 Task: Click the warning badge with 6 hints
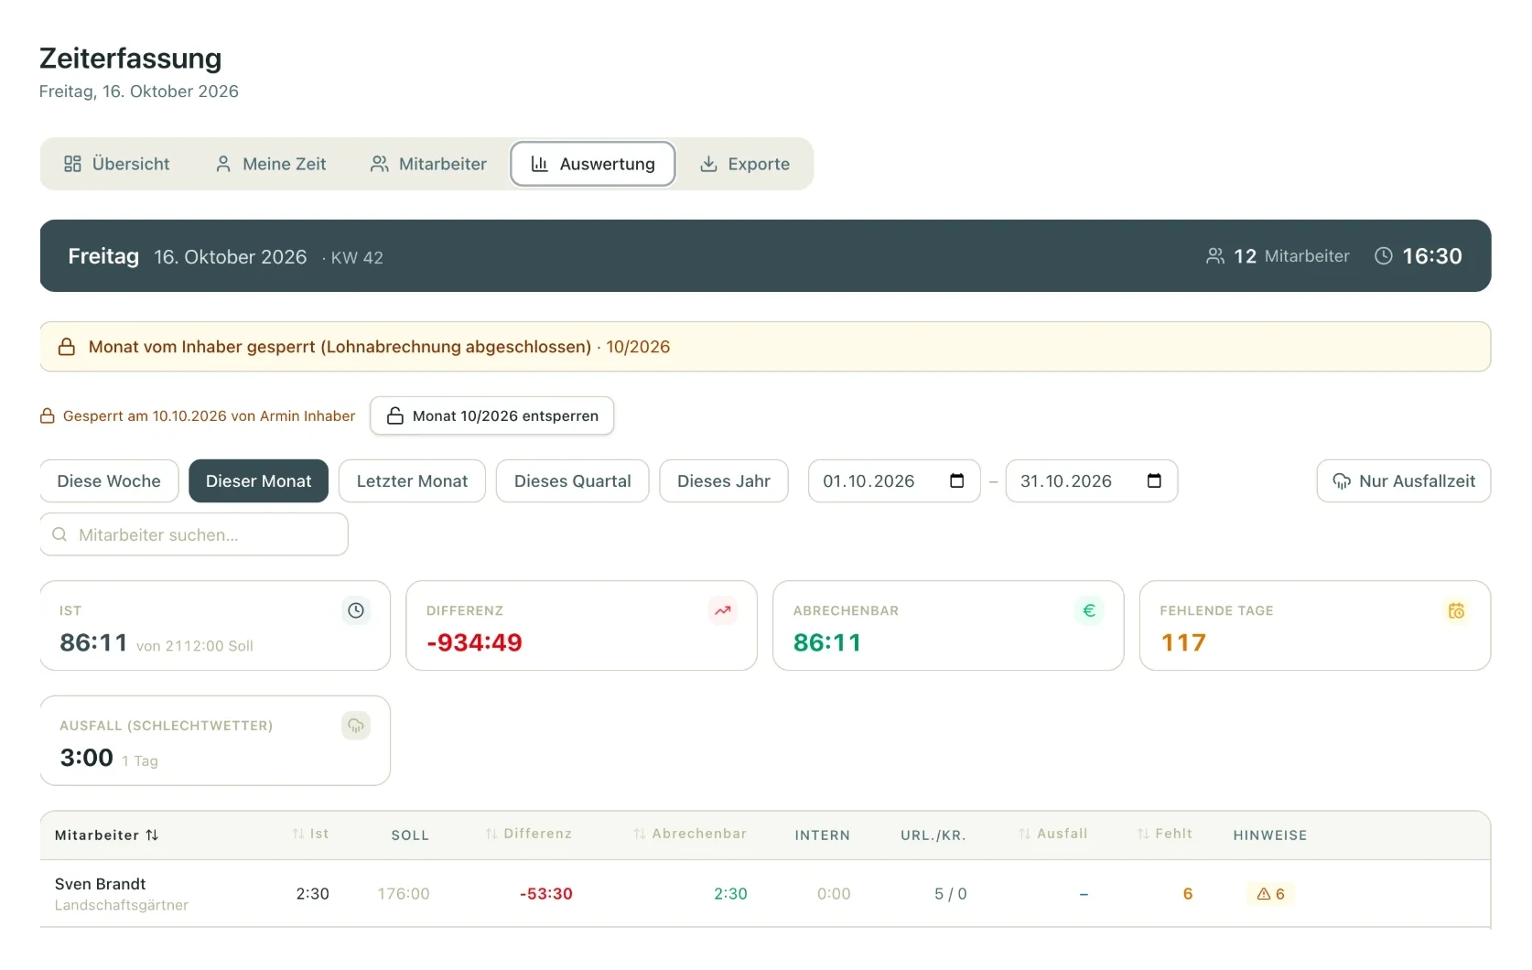pos(1271,894)
